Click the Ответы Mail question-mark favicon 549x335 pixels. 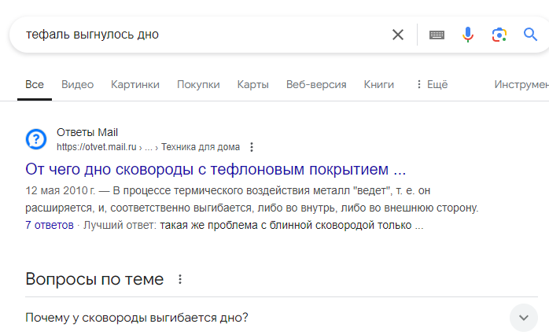36,139
